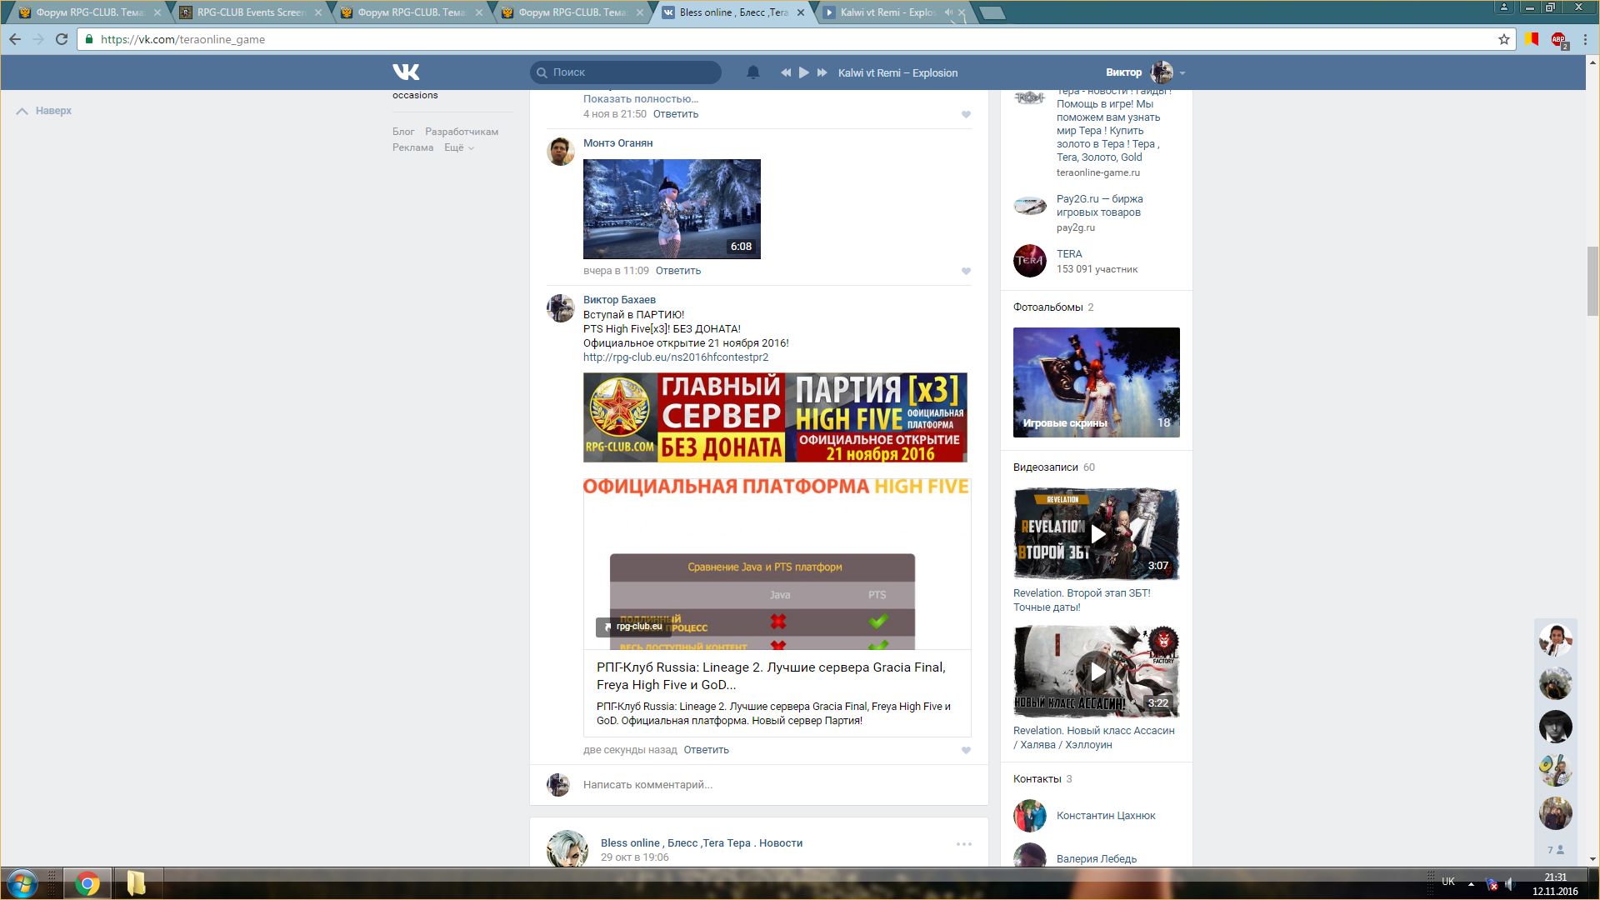Viewport: 1600px width, 900px height.
Task: Bookmark page with the star icon
Action: (1503, 39)
